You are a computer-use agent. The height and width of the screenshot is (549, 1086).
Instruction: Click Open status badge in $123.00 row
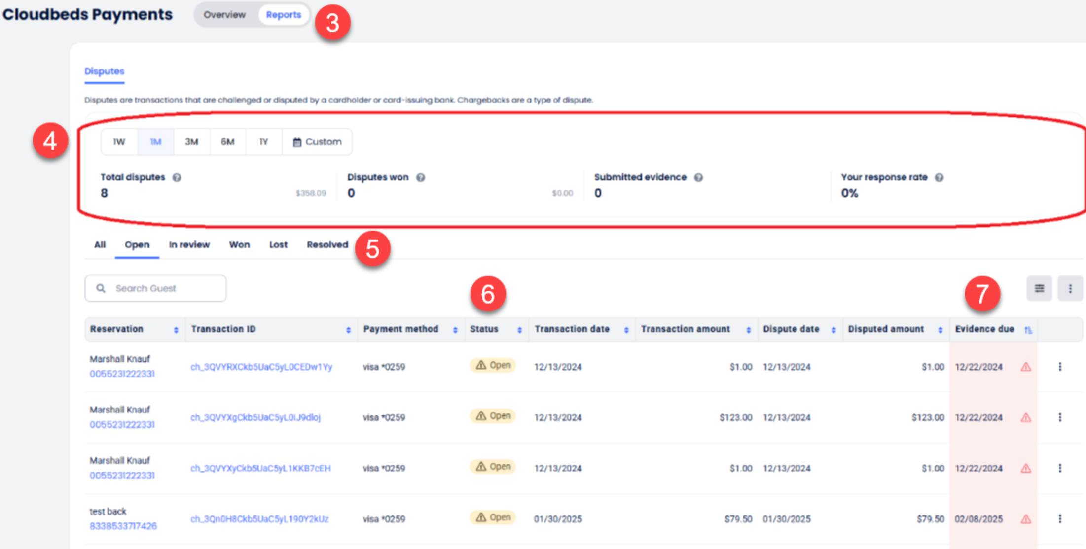(x=493, y=416)
